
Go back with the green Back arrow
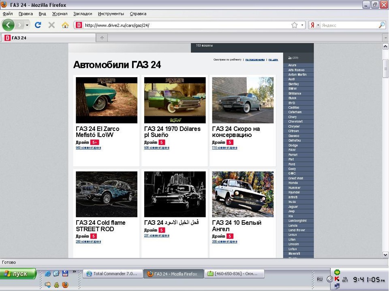coord(8,25)
